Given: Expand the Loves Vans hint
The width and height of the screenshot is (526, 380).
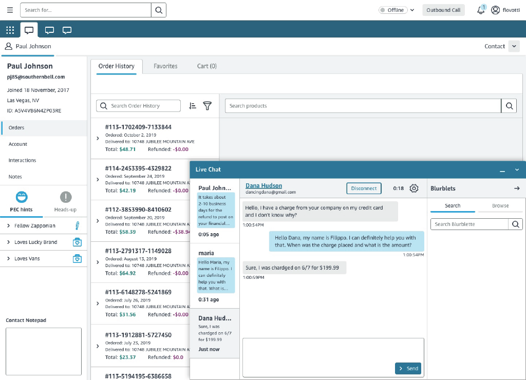Looking at the screenshot, I should pyautogui.click(x=9, y=259).
